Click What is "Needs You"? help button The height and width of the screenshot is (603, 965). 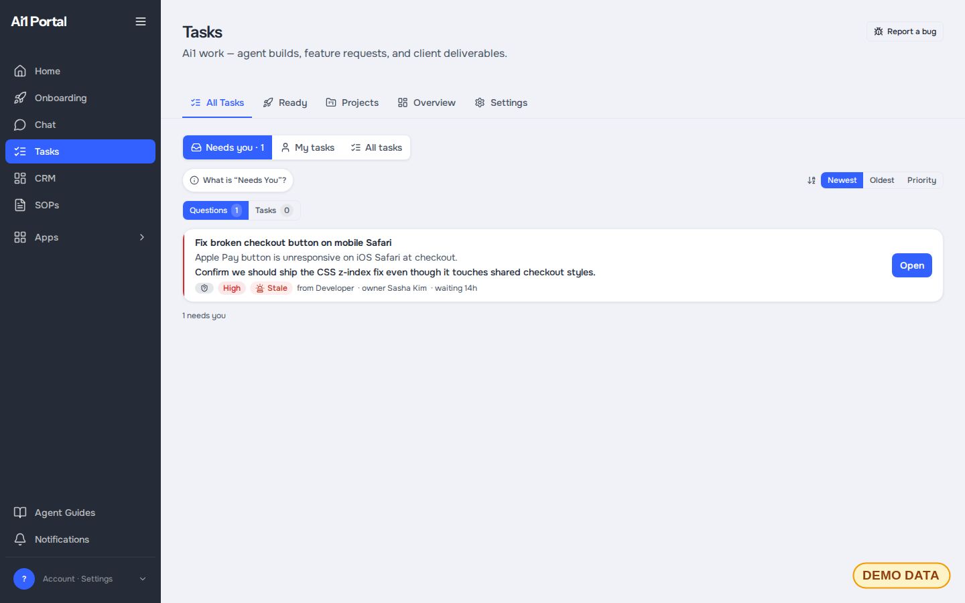click(238, 180)
